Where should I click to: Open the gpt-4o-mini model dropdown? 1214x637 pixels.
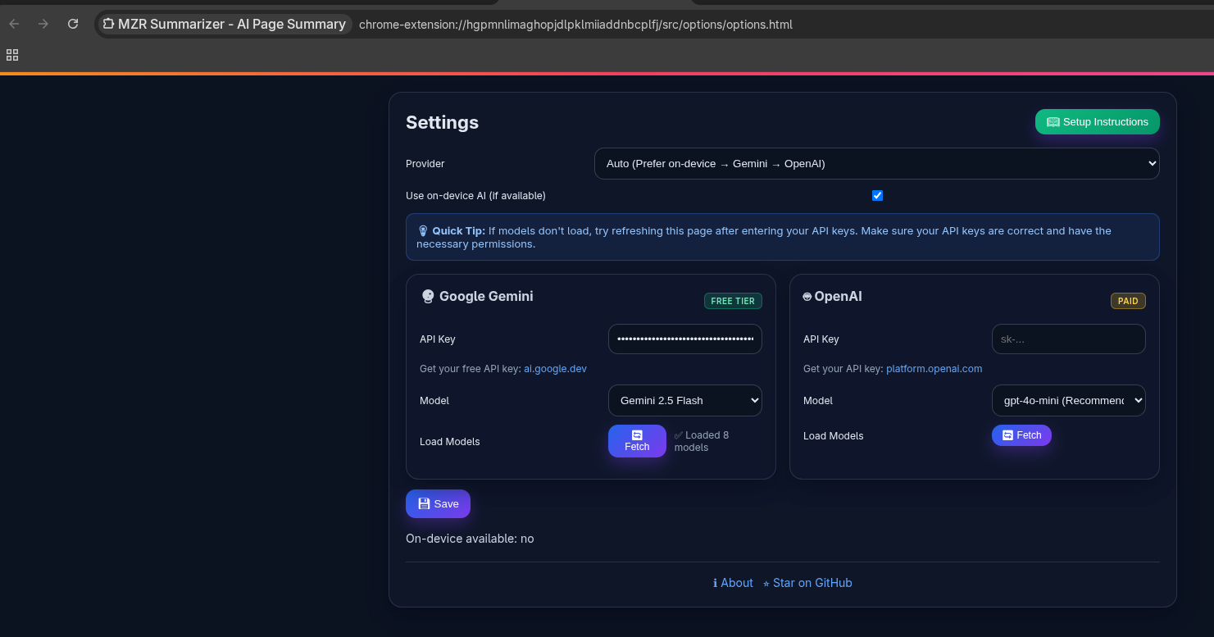click(x=1068, y=400)
